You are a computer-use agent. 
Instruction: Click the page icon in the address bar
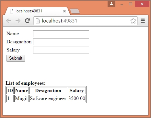pos(38,21)
